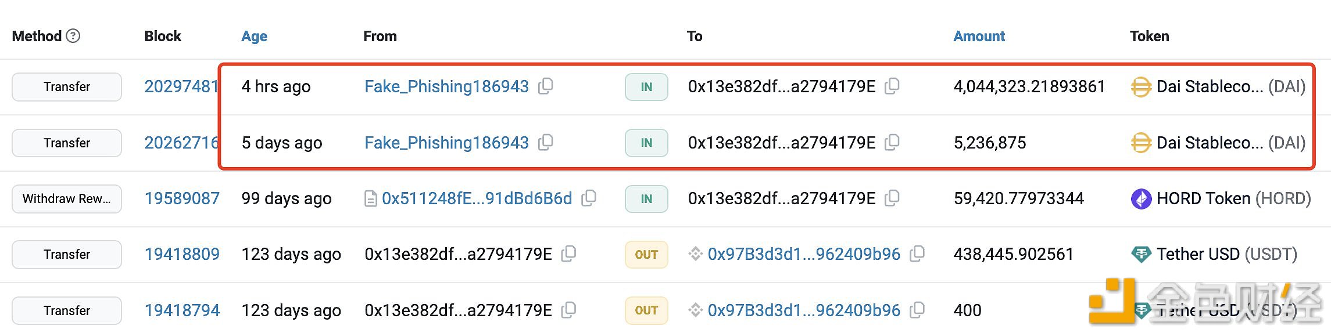The width and height of the screenshot is (1331, 333).
Task: Copy Fake_Phishing186943 address in the 4 hrs ago row
Action: pos(545,86)
